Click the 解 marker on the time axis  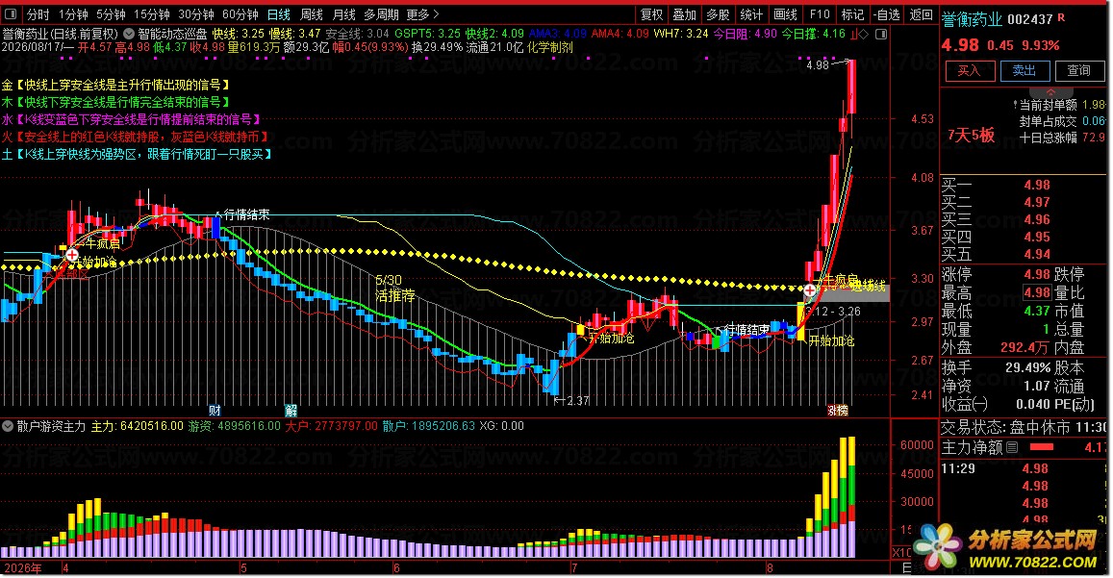coord(291,411)
